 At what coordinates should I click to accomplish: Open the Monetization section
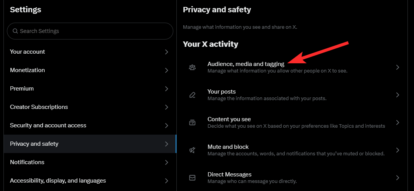28,70
